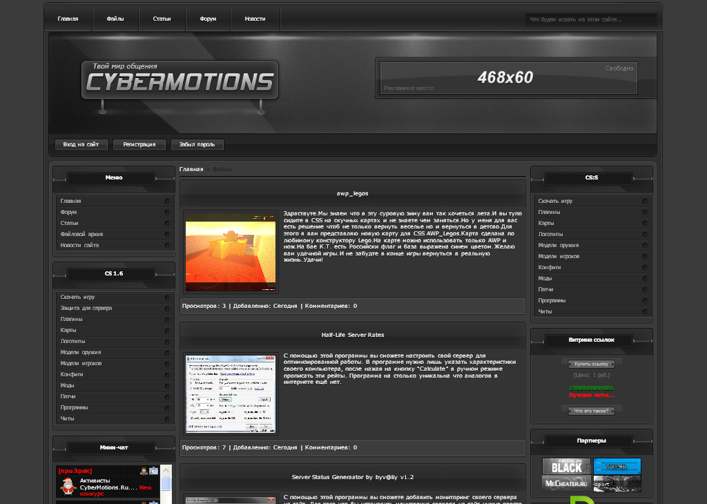Open Модели игроков under CS:S

click(592, 256)
